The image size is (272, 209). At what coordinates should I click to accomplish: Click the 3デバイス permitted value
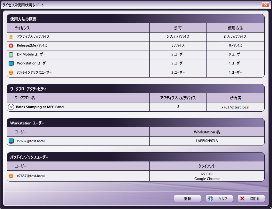coord(178,46)
